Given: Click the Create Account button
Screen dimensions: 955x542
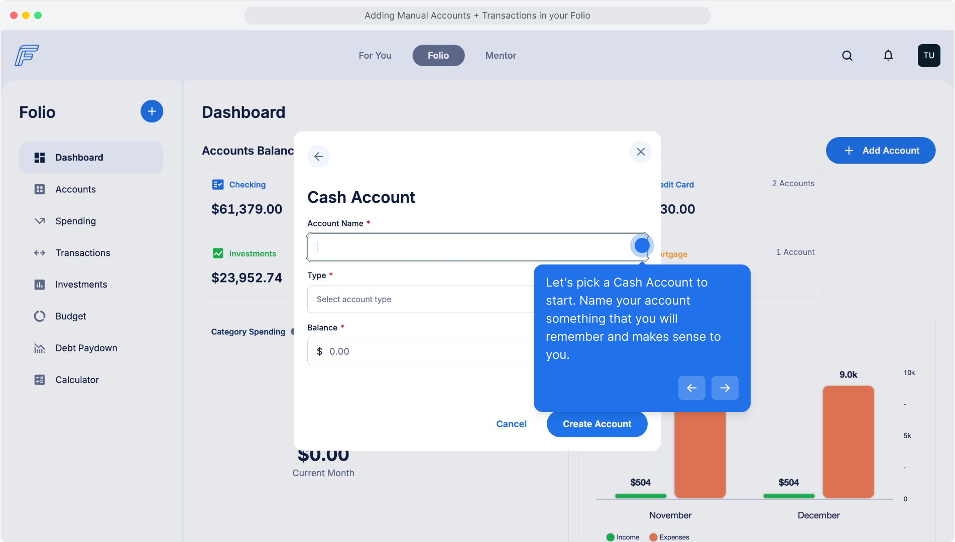Looking at the screenshot, I should (x=597, y=424).
